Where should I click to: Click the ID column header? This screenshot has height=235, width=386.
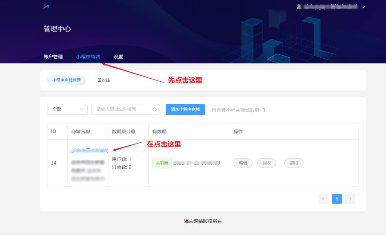tap(53, 131)
